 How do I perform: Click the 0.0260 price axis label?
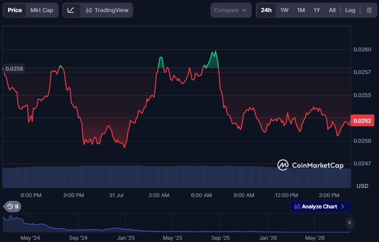[362, 49]
